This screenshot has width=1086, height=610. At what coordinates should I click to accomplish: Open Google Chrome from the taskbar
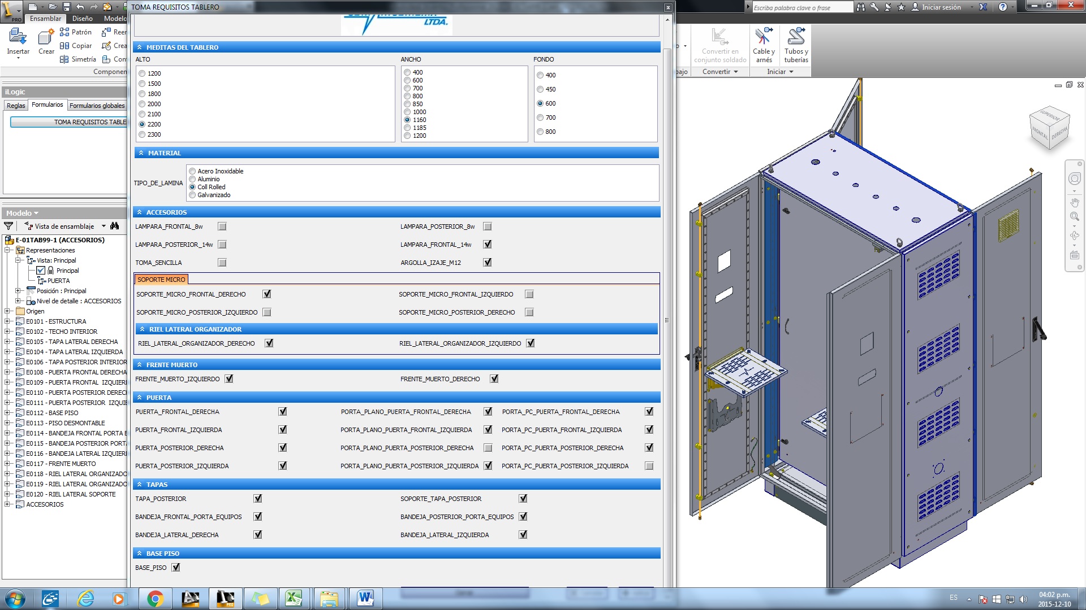[x=155, y=598]
